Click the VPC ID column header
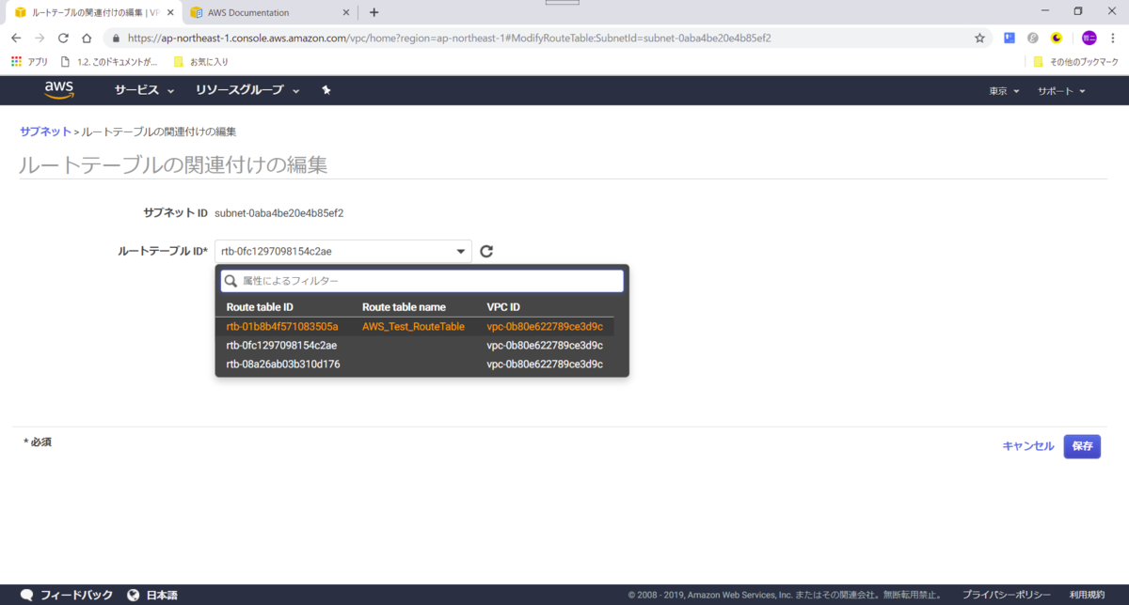Screen dimensions: 1129x605 click(503, 307)
